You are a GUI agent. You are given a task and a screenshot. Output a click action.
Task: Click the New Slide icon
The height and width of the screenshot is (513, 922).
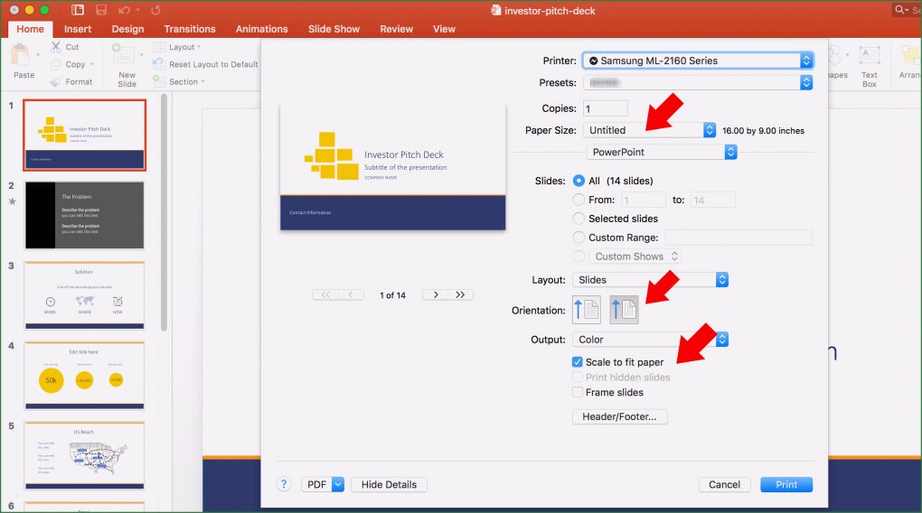click(123, 55)
